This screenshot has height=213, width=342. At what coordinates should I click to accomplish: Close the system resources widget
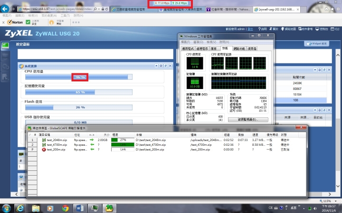tap(170, 66)
